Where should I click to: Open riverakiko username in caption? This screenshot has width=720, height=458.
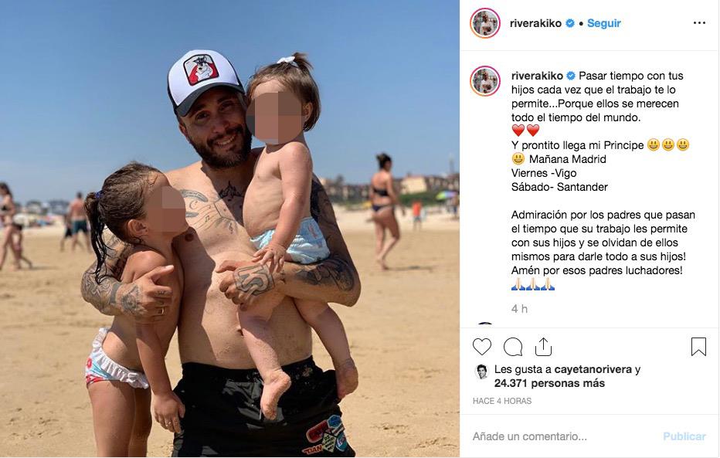pos(537,76)
